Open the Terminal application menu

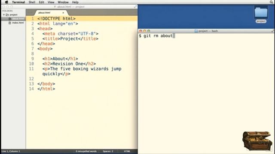(18, 2)
